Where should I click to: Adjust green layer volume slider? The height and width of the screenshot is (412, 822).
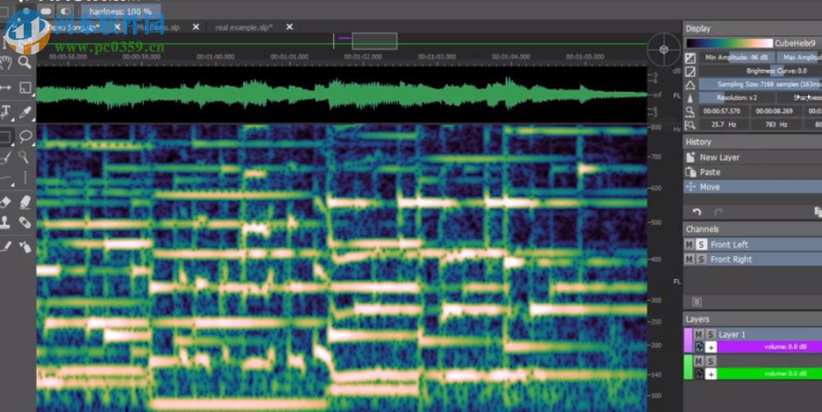tap(770, 373)
